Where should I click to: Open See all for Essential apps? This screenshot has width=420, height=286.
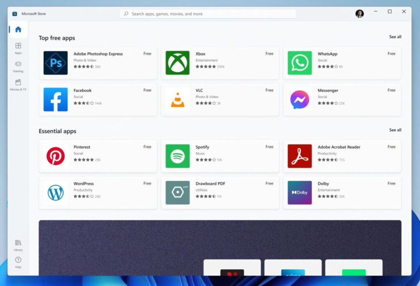pos(395,130)
